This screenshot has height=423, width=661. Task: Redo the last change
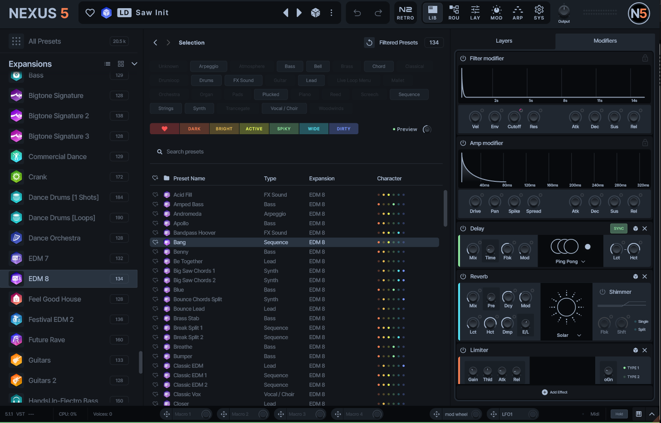click(x=378, y=13)
